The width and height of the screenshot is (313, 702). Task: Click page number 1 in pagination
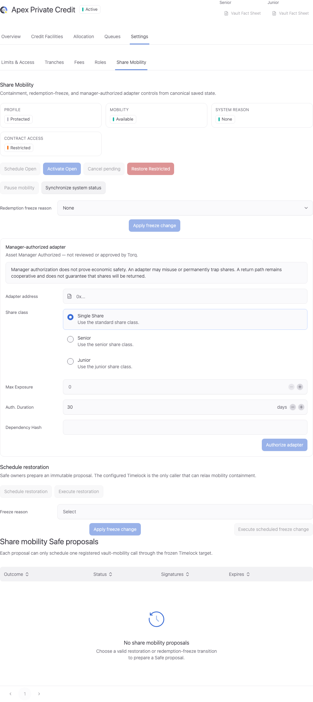[25, 694]
